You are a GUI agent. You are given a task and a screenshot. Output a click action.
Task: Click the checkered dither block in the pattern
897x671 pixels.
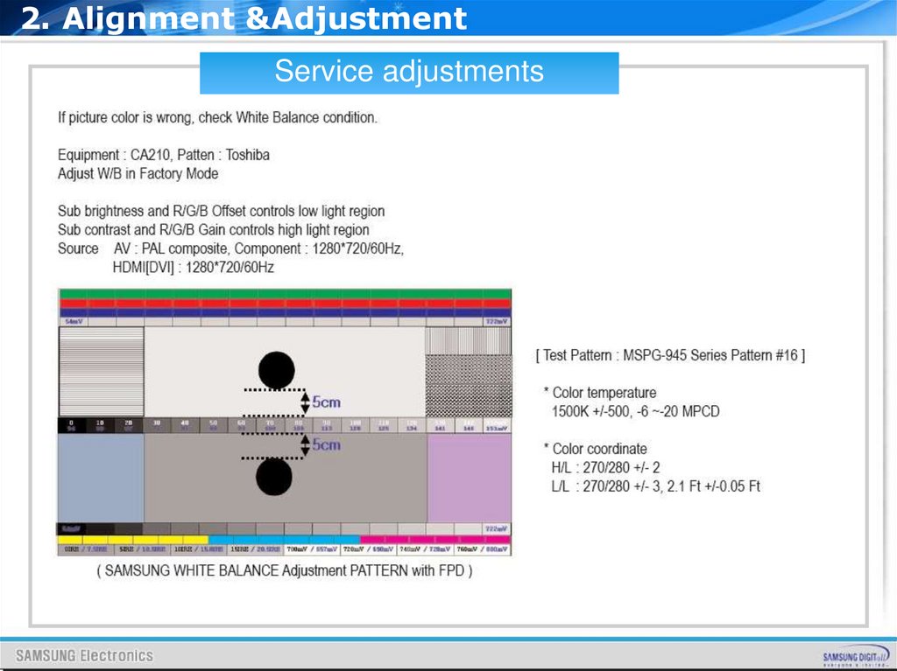click(x=469, y=386)
